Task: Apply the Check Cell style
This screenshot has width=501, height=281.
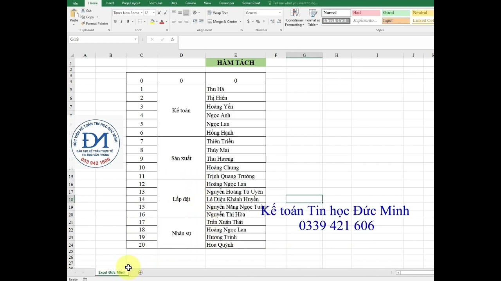Action: pos(336,21)
